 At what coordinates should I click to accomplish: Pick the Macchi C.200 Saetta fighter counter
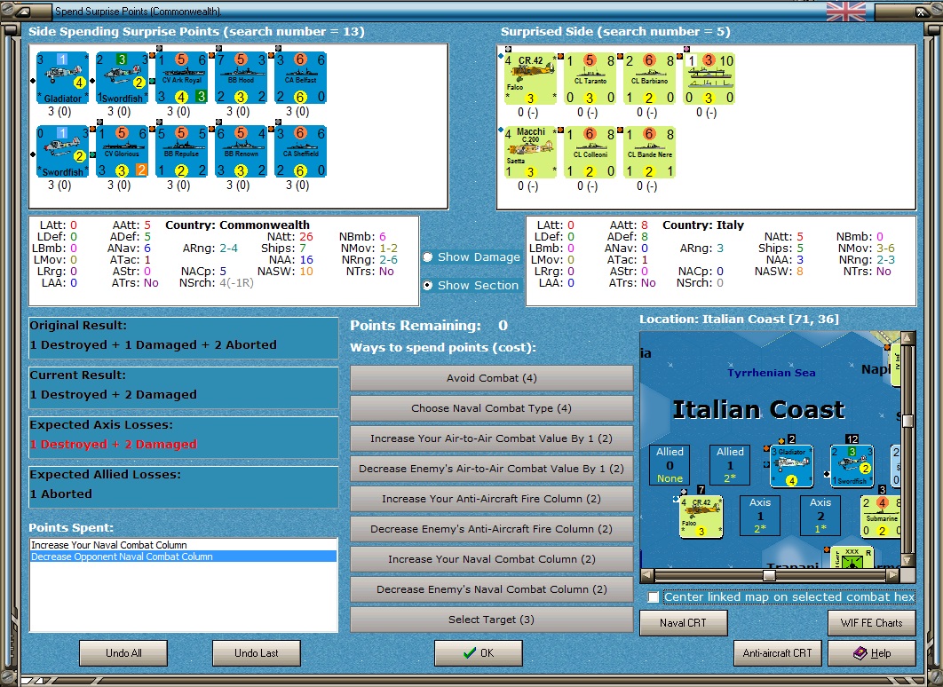point(530,152)
